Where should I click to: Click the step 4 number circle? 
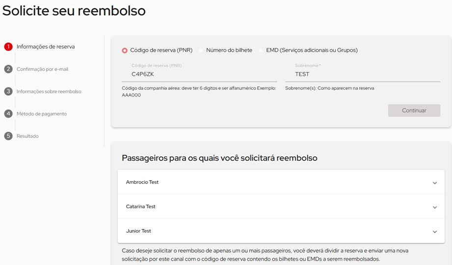point(8,114)
